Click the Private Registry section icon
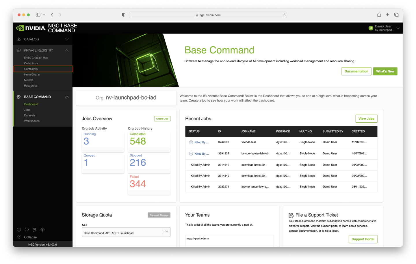Screen dimensions: 416x264 tap(19, 50)
